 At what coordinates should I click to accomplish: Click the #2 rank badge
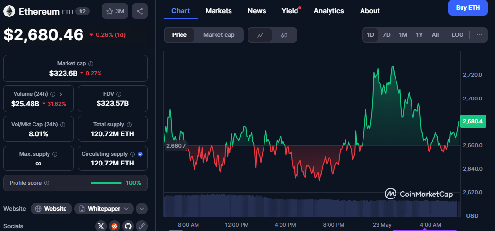click(82, 11)
